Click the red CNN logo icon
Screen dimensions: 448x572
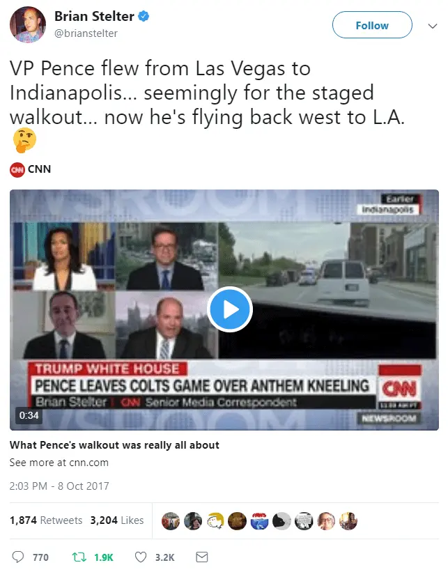(x=17, y=169)
